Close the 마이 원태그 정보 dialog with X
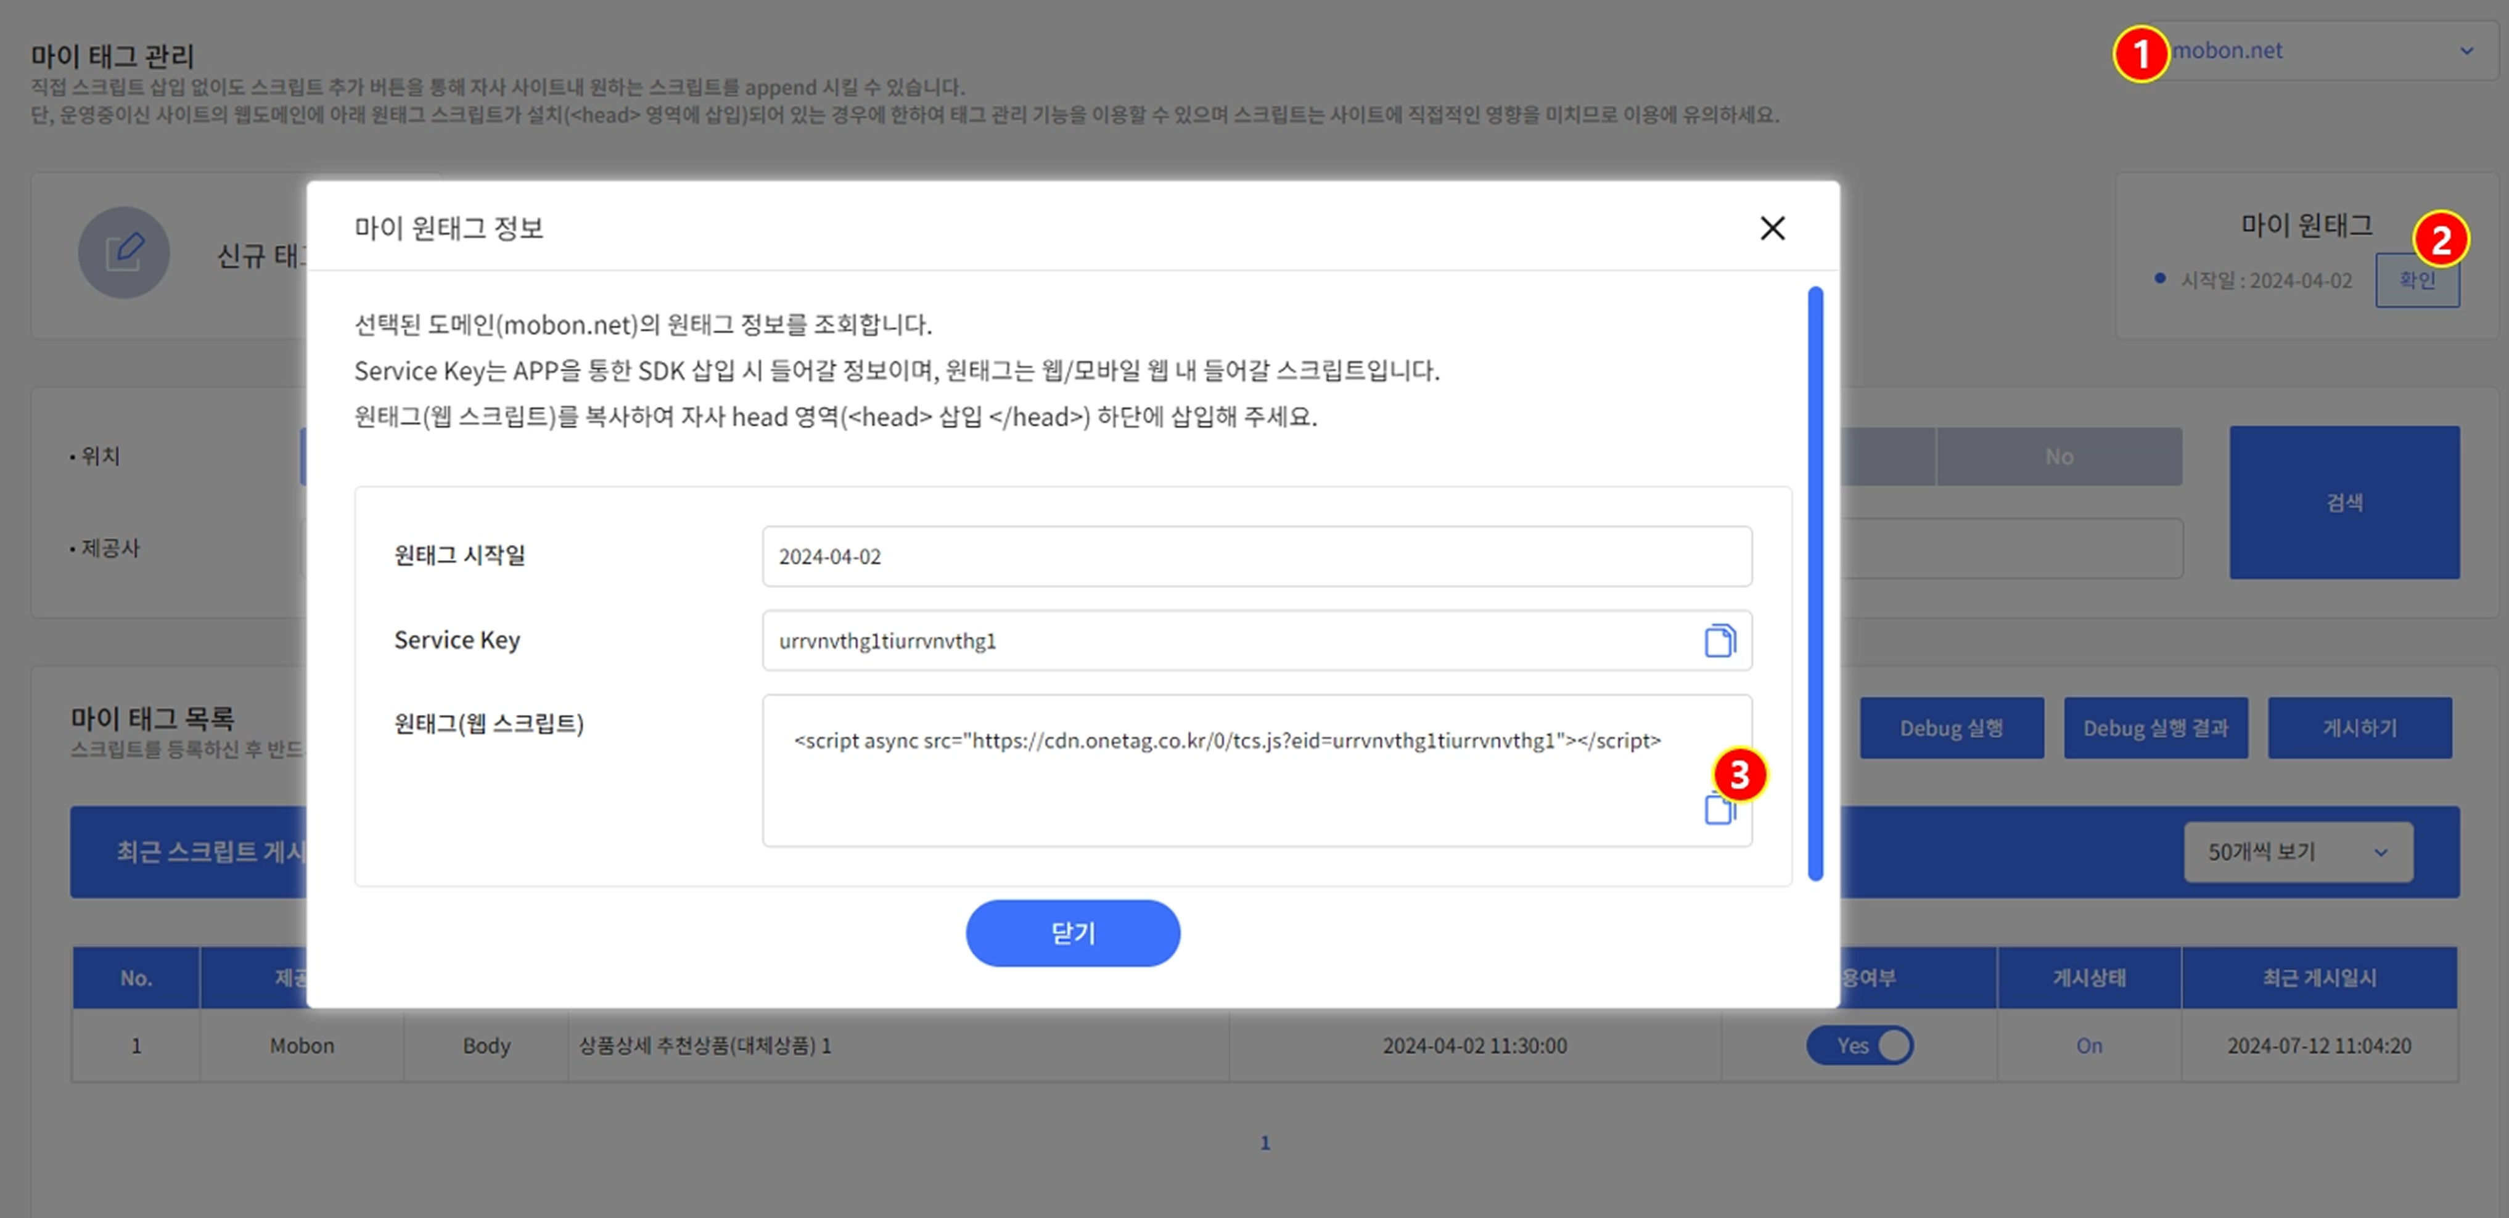The width and height of the screenshot is (2509, 1218). [x=1772, y=228]
